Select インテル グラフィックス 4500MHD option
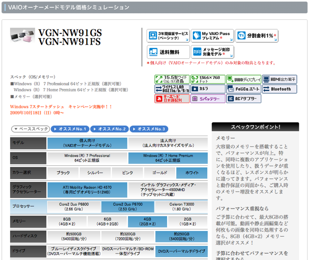Screen dimensions: 310x260 click(x=168, y=190)
